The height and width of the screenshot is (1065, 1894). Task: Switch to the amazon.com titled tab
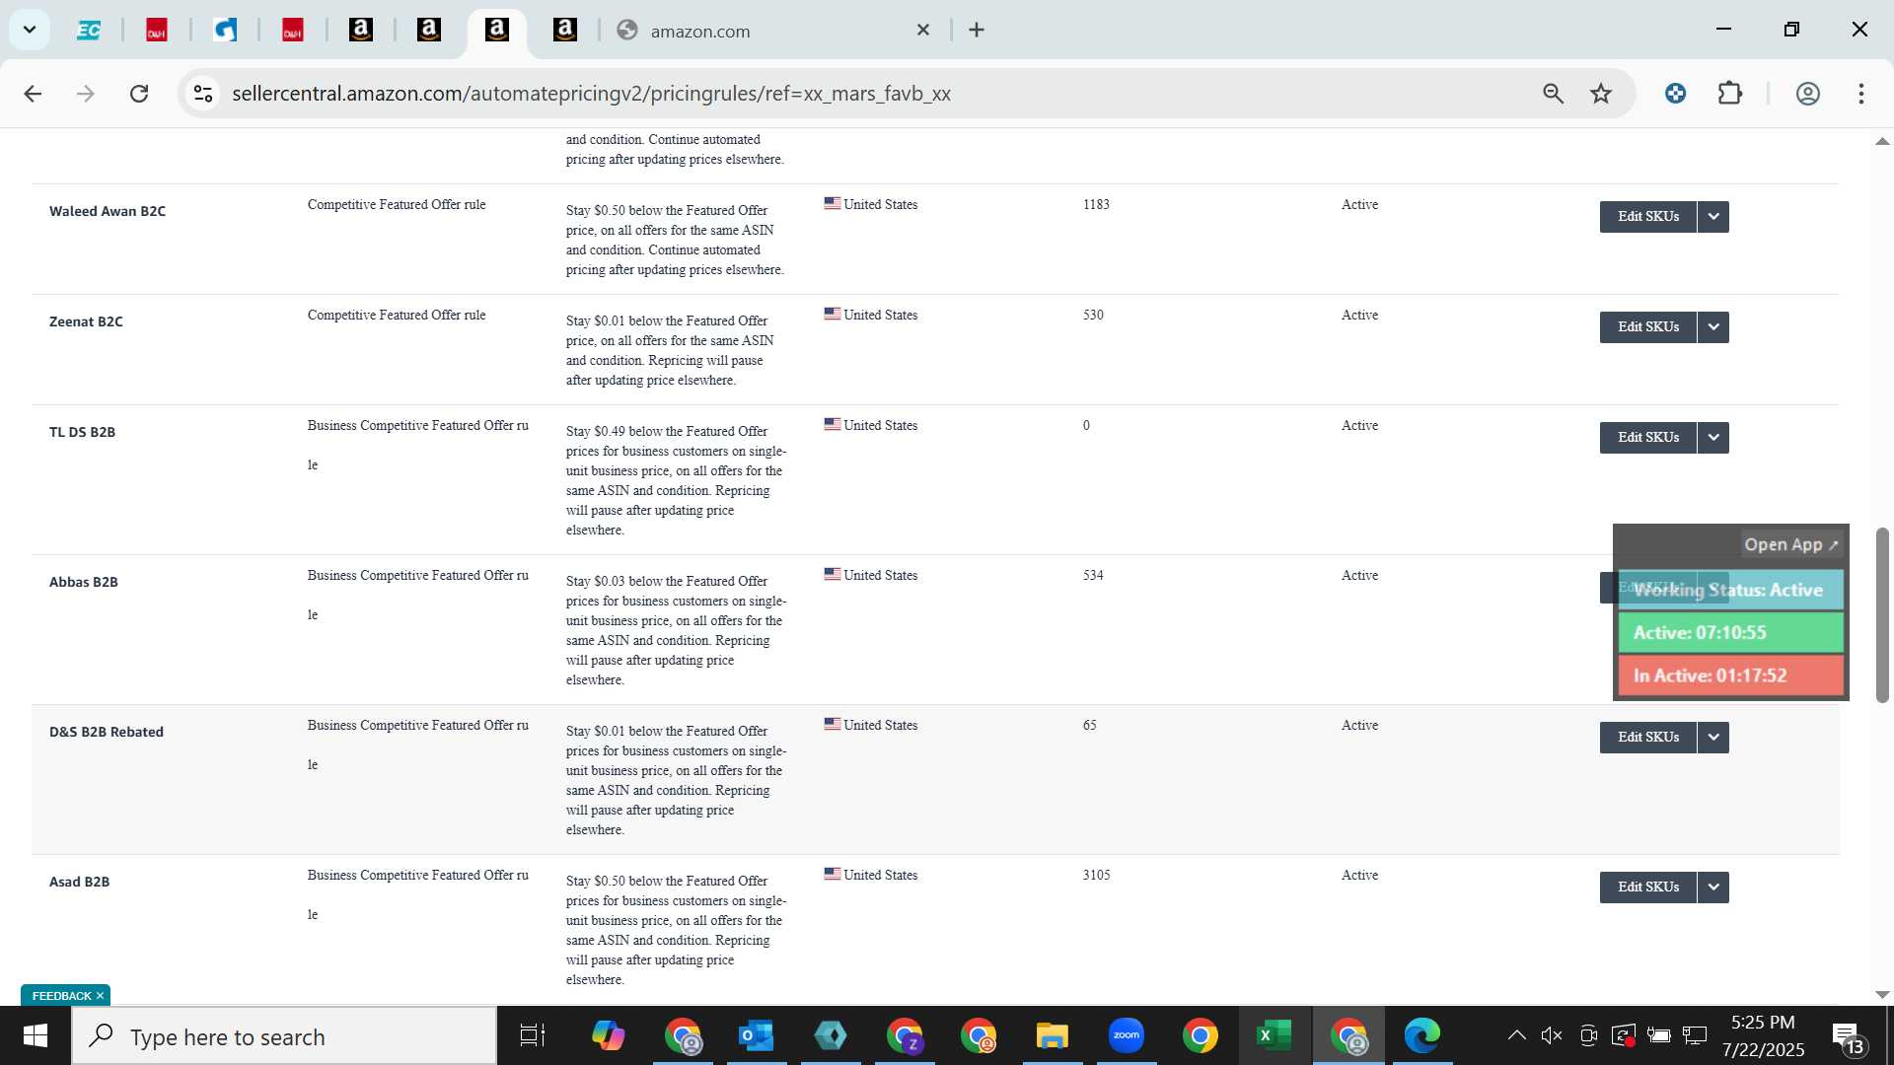(x=700, y=31)
